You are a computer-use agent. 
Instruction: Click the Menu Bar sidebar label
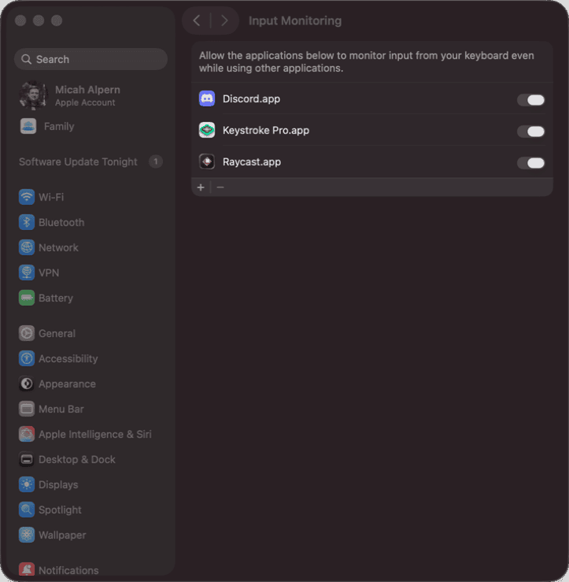pos(61,409)
